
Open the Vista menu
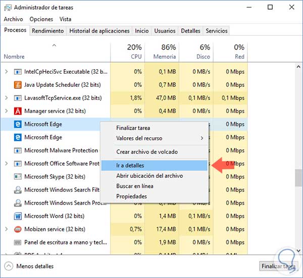tap(65, 19)
